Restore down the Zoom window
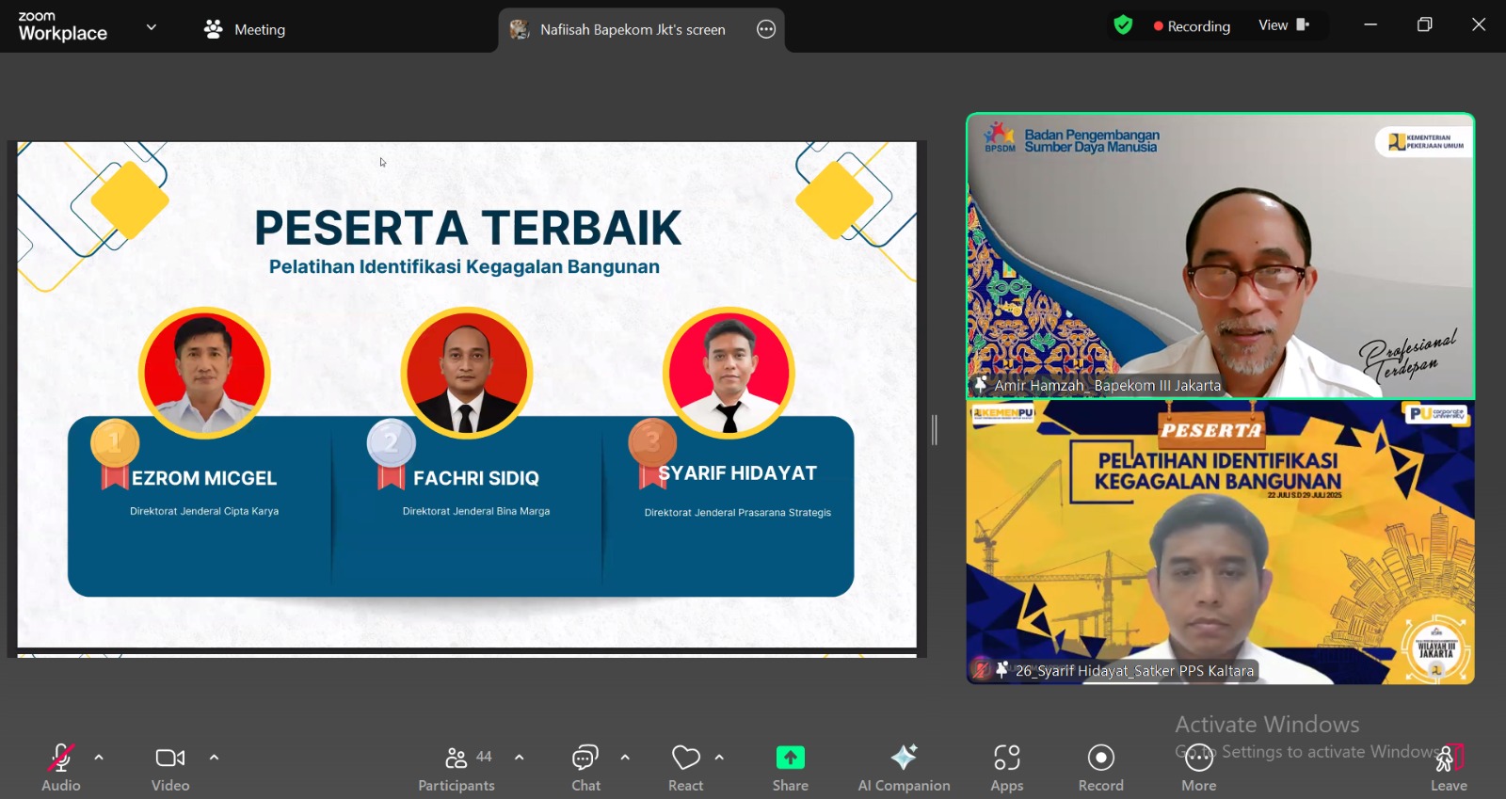1506x799 pixels. tap(1425, 24)
